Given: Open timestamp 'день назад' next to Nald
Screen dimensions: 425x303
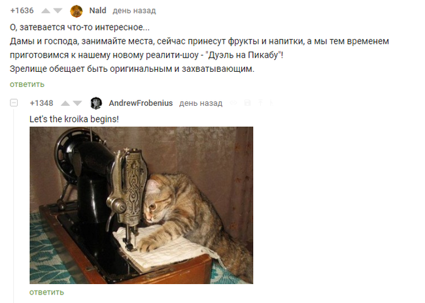Looking at the screenshot, I should click(134, 11).
